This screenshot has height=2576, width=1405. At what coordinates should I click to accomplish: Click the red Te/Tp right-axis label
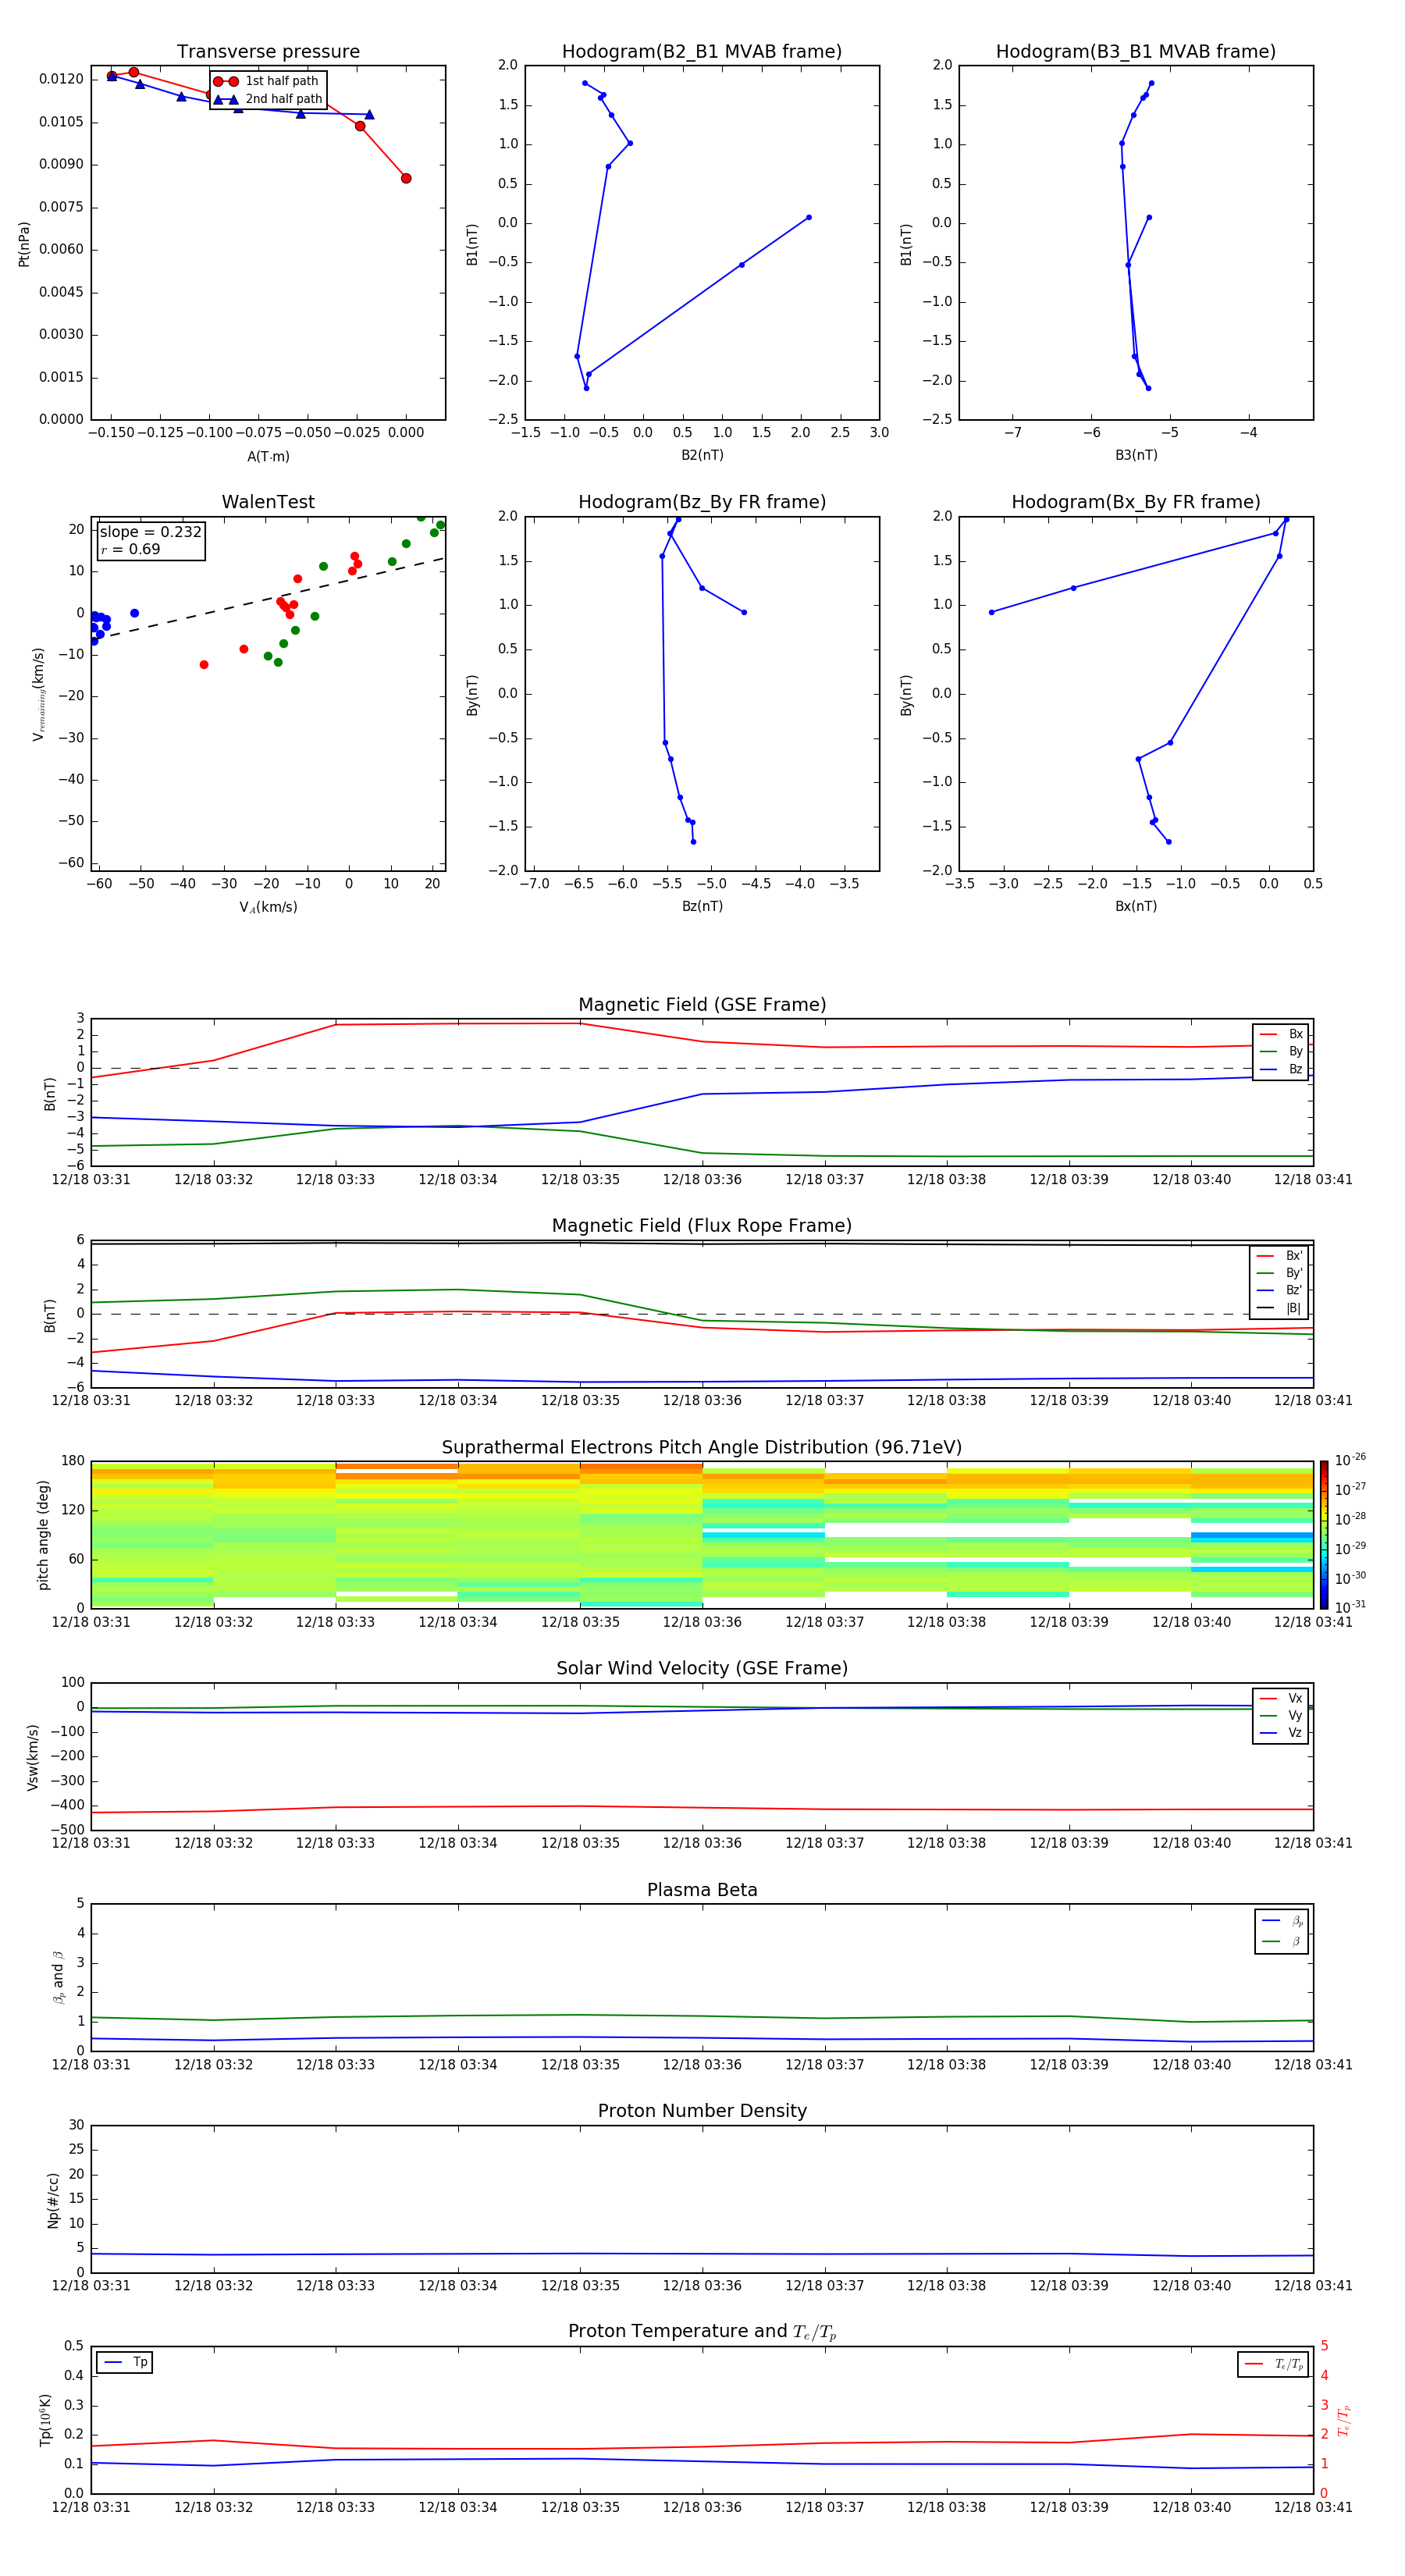[1344, 2420]
